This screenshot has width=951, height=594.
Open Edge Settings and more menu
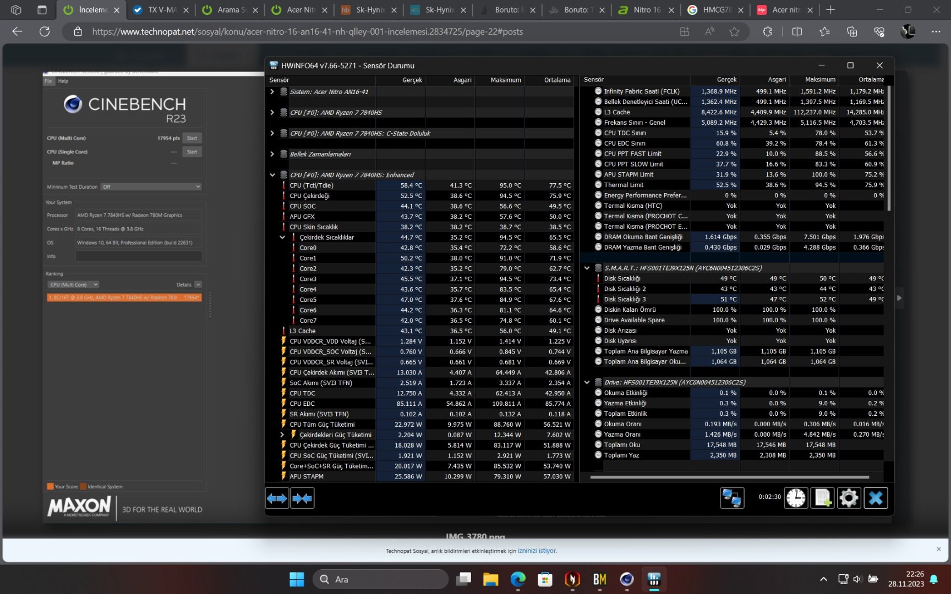click(x=936, y=31)
